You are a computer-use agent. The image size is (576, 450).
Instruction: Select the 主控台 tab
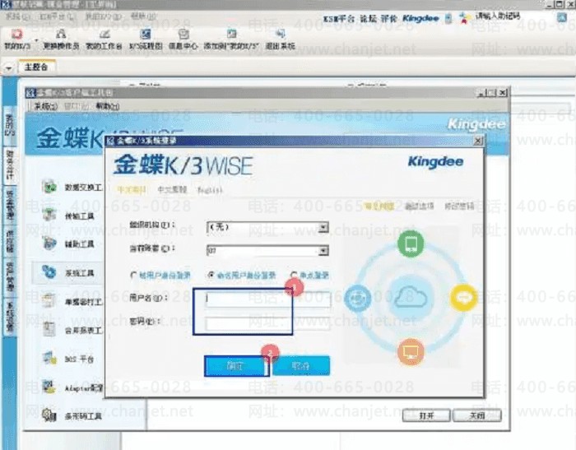[36, 67]
